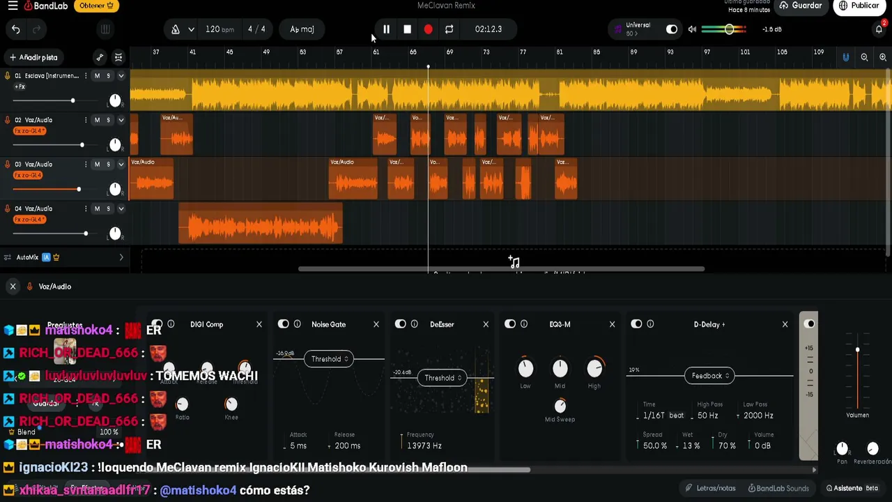This screenshot has height=502, width=892.
Task: Solo track 01 Esclava
Action: pos(108,75)
